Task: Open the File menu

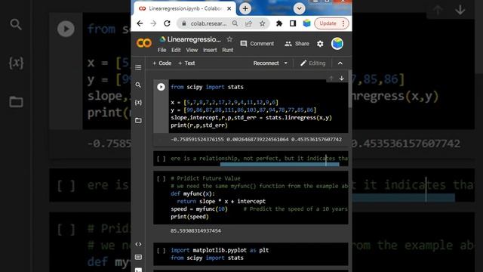Action: click(162, 50)
